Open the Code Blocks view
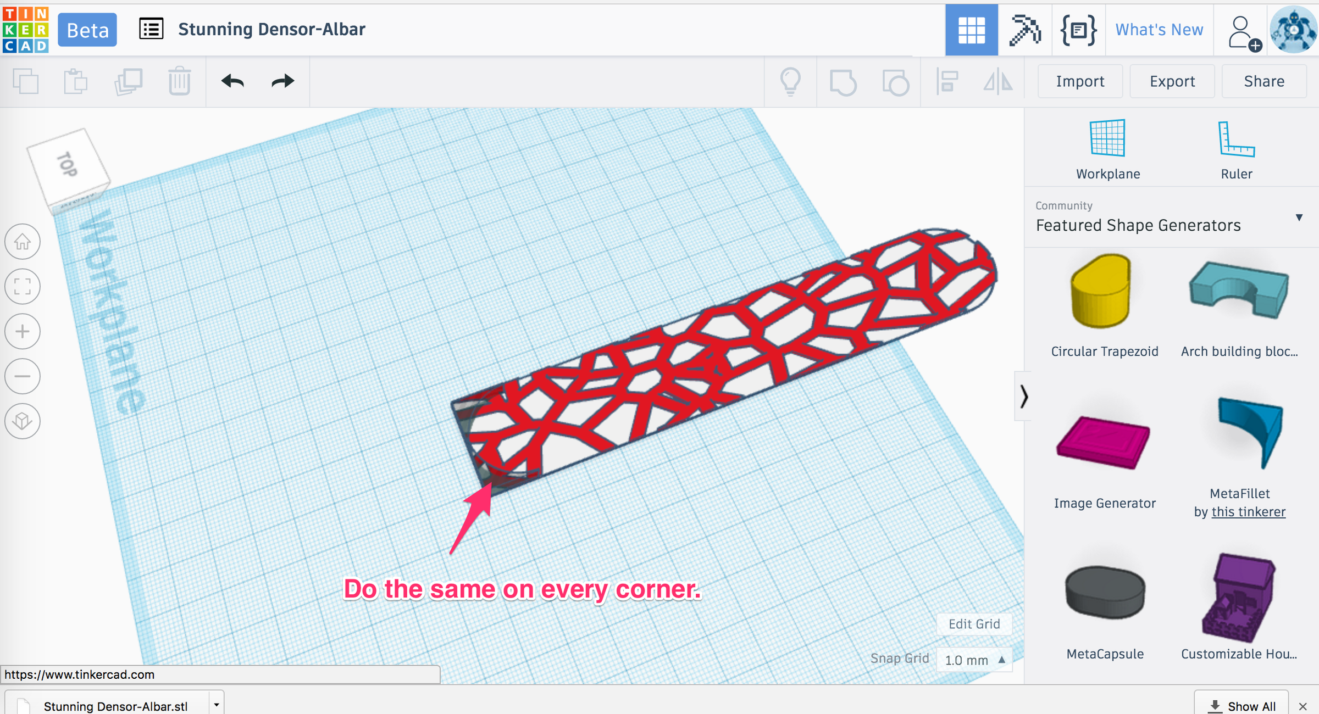Screen dimensions: 1319x714 [x=1078, y=30]
